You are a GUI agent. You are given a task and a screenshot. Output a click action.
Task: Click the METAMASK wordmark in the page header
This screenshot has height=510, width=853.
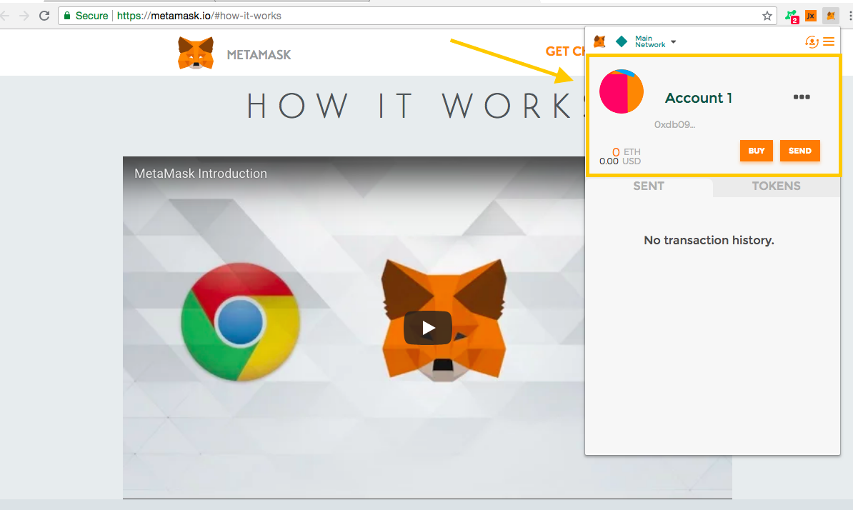pyautogui.click(x=259, y=55)
